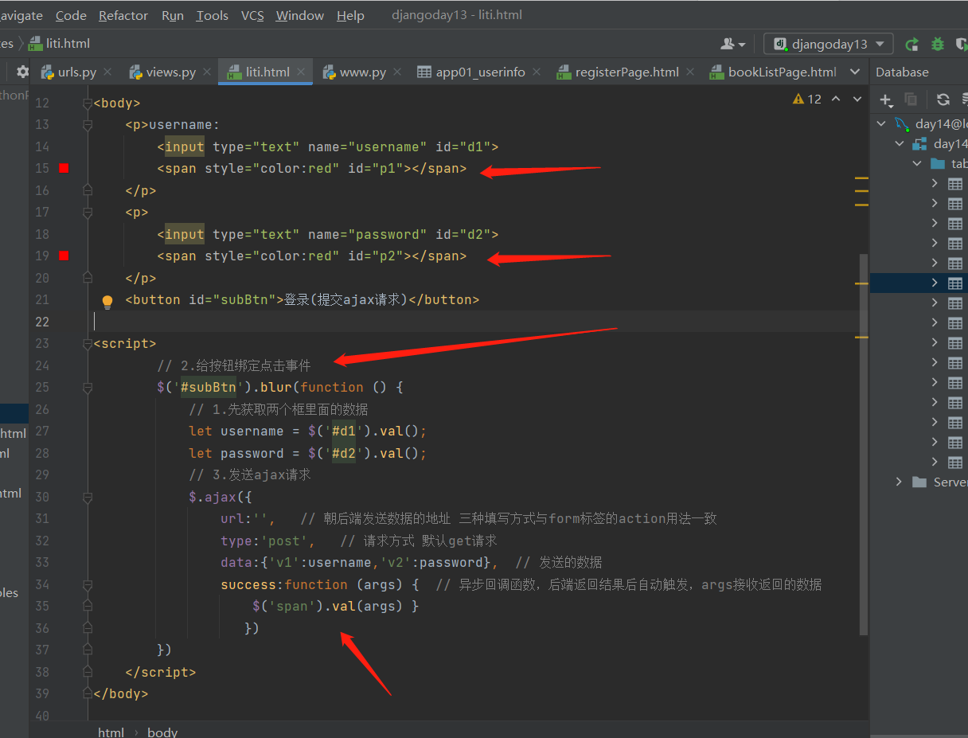The height and width of the screenshot is (738, 968).
Task: Click success:function on line 34
Action: point(284,584)
